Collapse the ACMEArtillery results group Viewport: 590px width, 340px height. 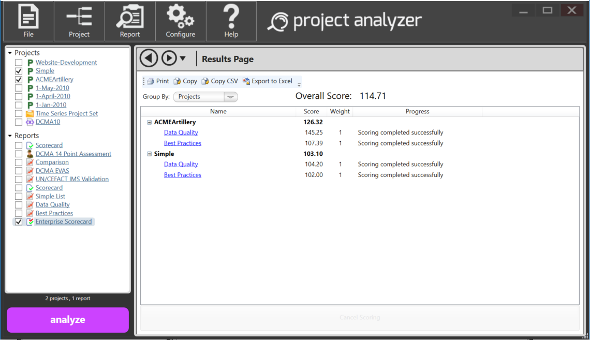click(x=150, y=123)
